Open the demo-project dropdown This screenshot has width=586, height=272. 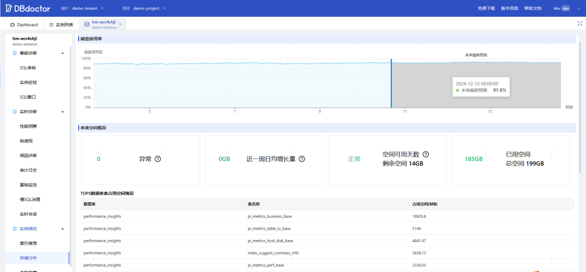tap(150, 8)
